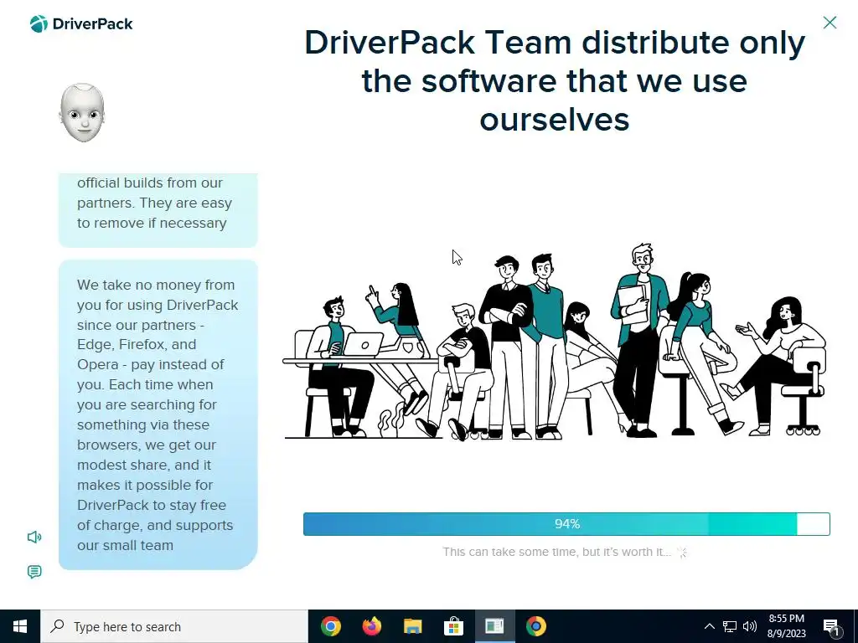This screenshot has width=858, height=643.
Task: Click the assistant avatar face
Action: [82, 113]
